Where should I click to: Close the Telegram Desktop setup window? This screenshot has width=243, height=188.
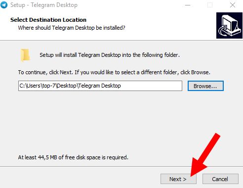tap(233, 5)
